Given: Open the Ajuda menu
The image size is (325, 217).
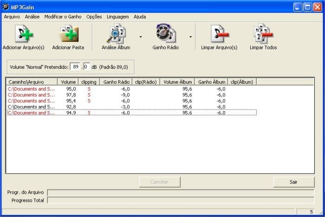Looking at the screenshot, I should pyautogui.click(x=140, y=17).
